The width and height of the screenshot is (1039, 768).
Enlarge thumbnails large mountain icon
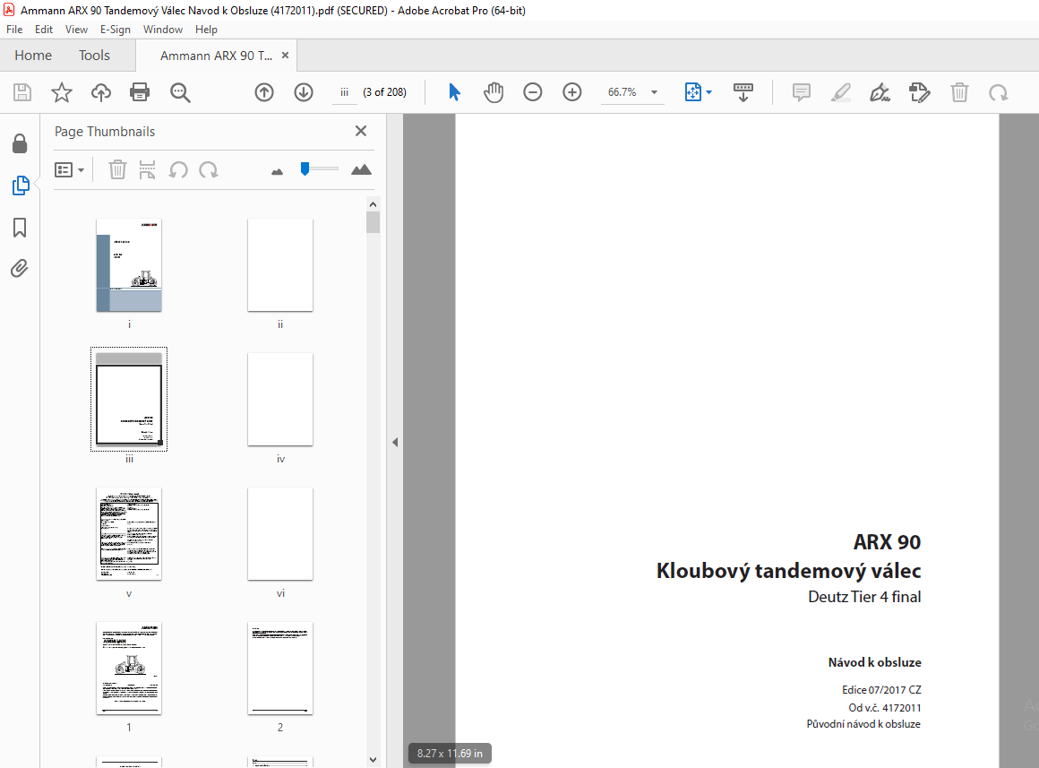point(361,169)
